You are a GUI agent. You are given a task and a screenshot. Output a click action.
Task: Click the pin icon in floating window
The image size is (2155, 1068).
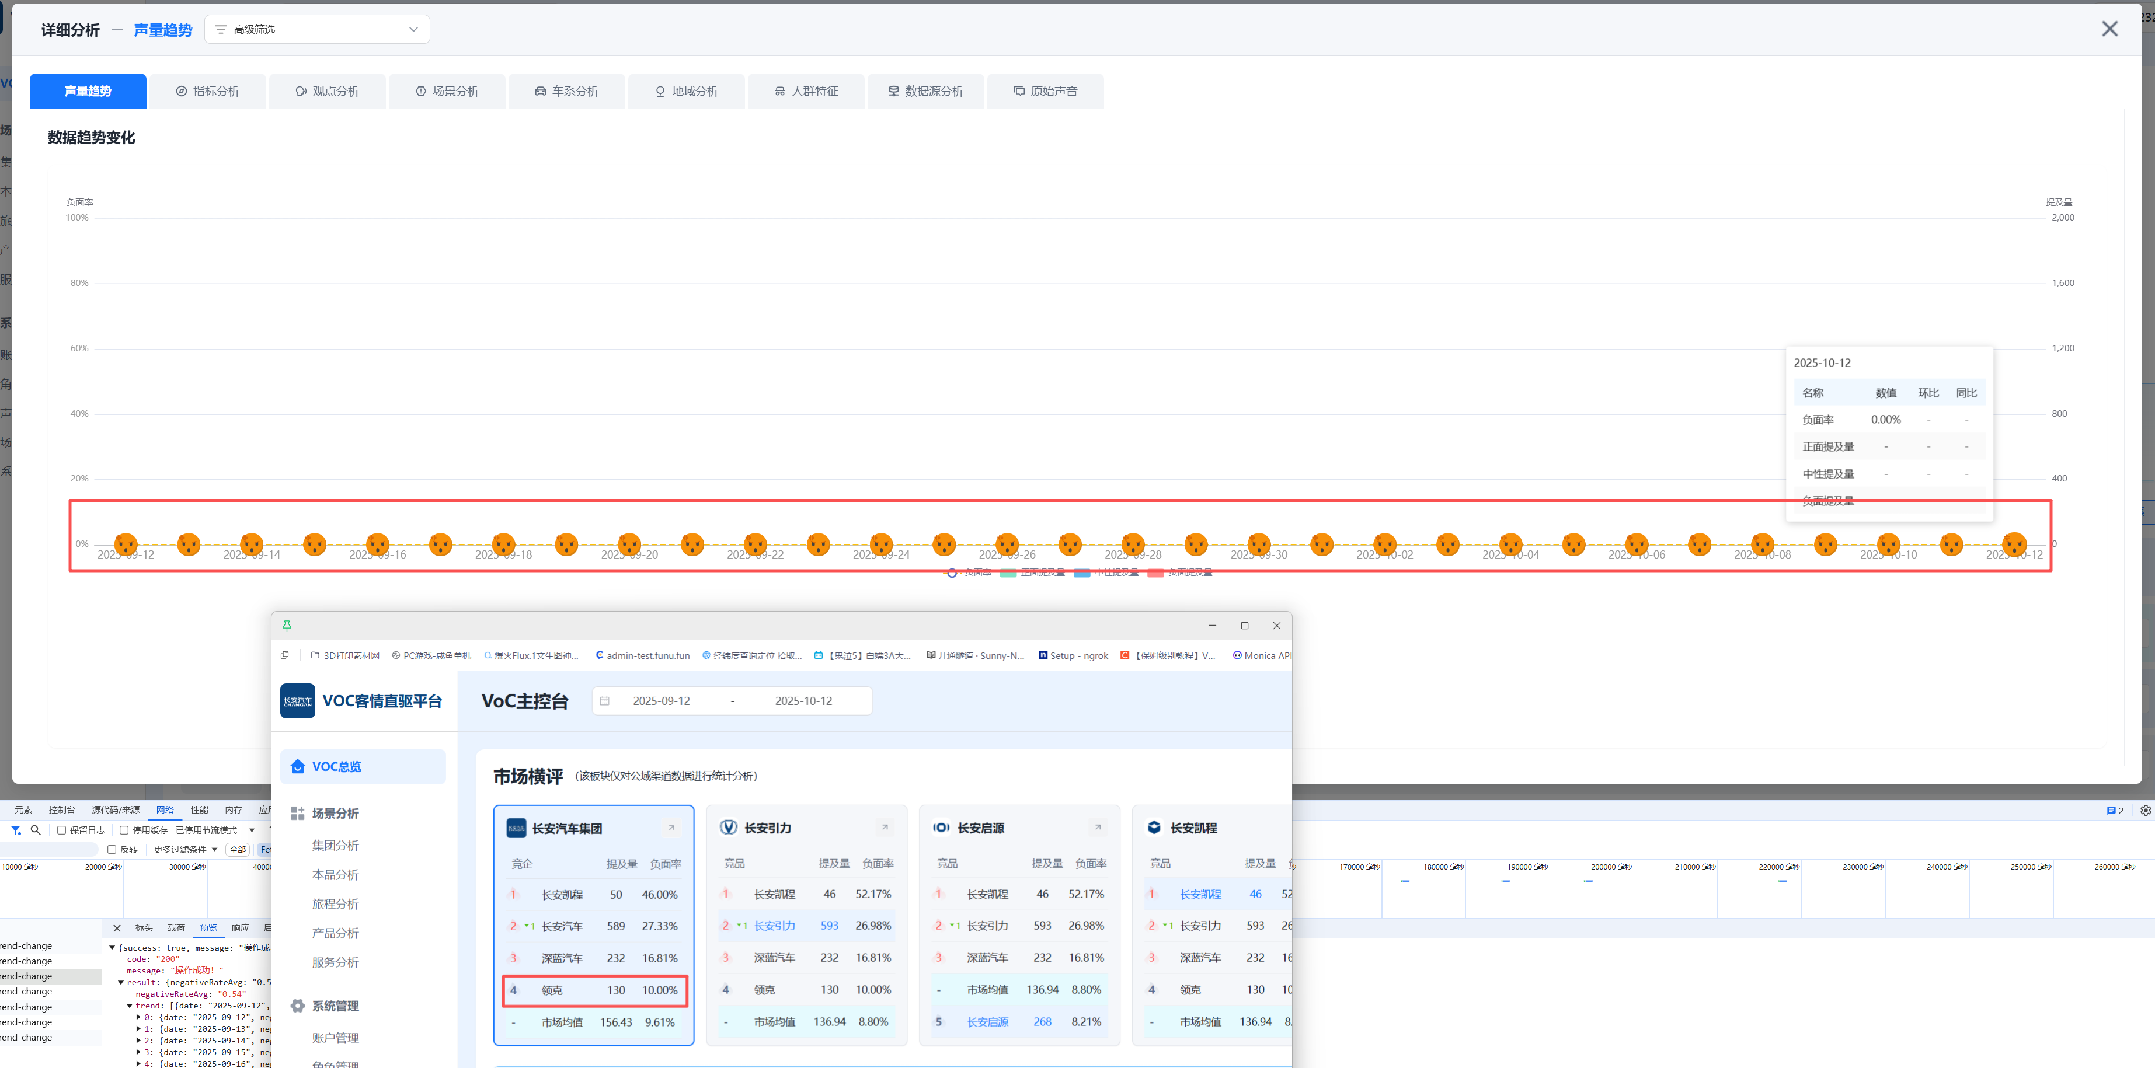pyautogui.click(x=287, y=626)
